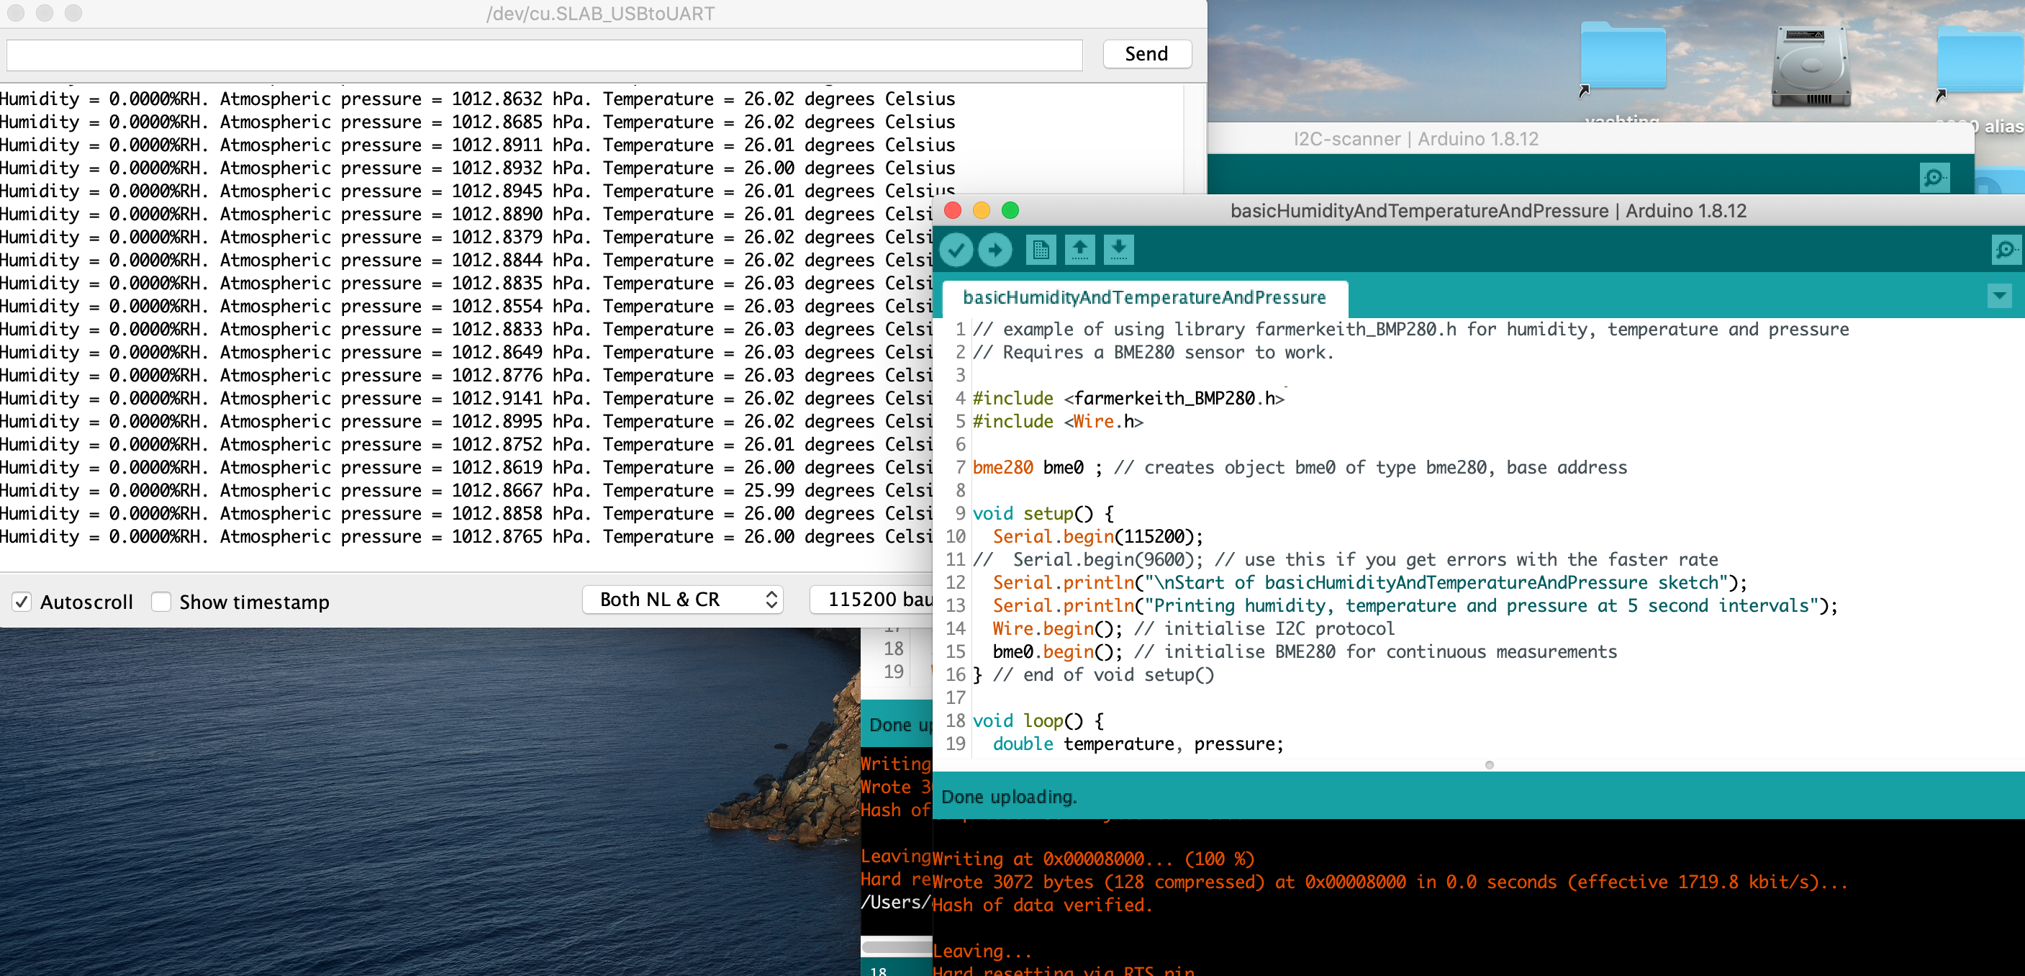Click the serial input text field

(543, 54)
